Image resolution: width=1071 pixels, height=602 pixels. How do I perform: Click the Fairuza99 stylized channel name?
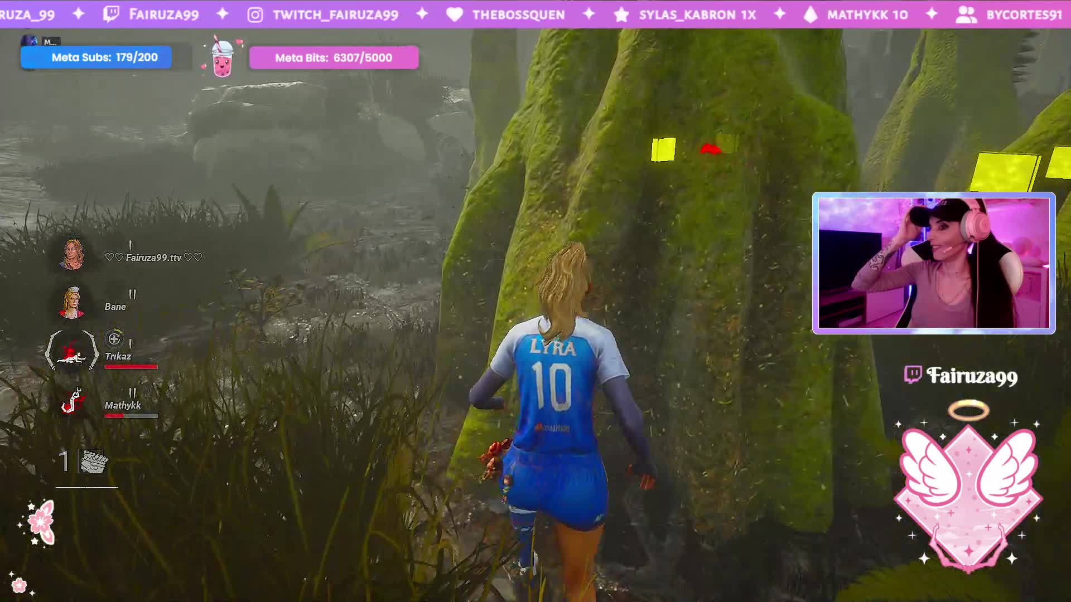(x=972, y=376)
